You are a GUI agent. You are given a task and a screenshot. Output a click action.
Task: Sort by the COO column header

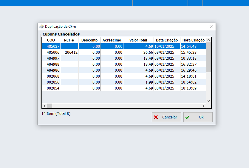51,40
